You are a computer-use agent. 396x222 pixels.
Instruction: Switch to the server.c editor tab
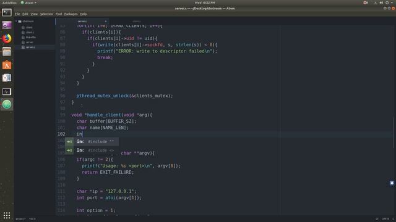[x=82, y=22]
